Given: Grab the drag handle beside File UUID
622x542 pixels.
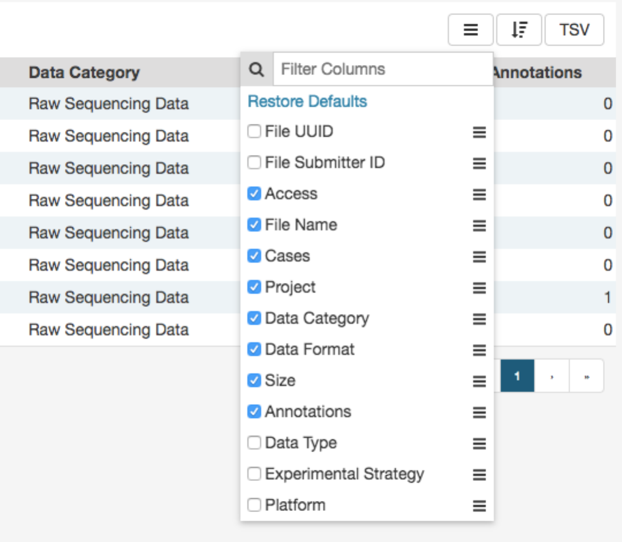Looking at the screenshot, I should [479, 132].
